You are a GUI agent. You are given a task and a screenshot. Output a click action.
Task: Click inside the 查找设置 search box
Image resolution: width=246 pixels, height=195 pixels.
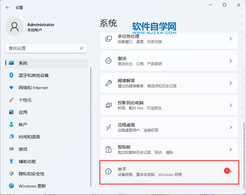coord(46,48)
